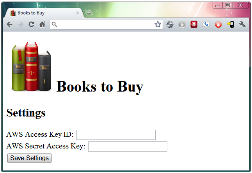Bookmark this page with the star icon
The image size is (252, 173).
(x=158, y=25)
